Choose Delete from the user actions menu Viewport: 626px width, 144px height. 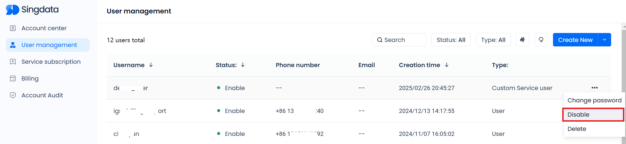coord(577,129)
